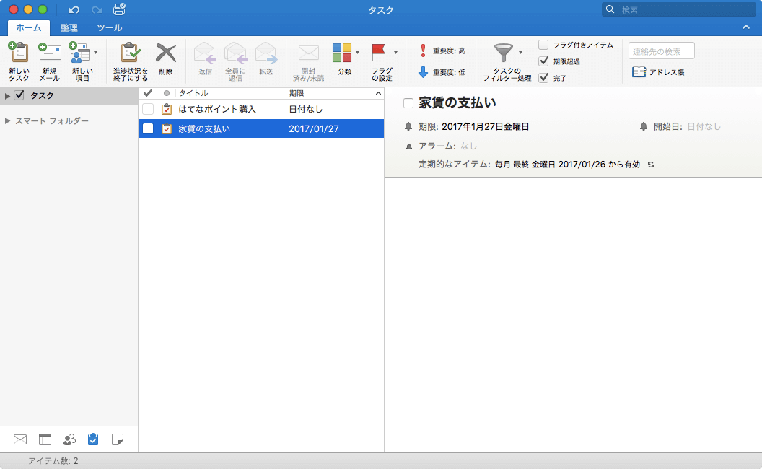The image size is (762, 469).
Task: Click the 連絡先の検索 contact search field
Action: 662,51
